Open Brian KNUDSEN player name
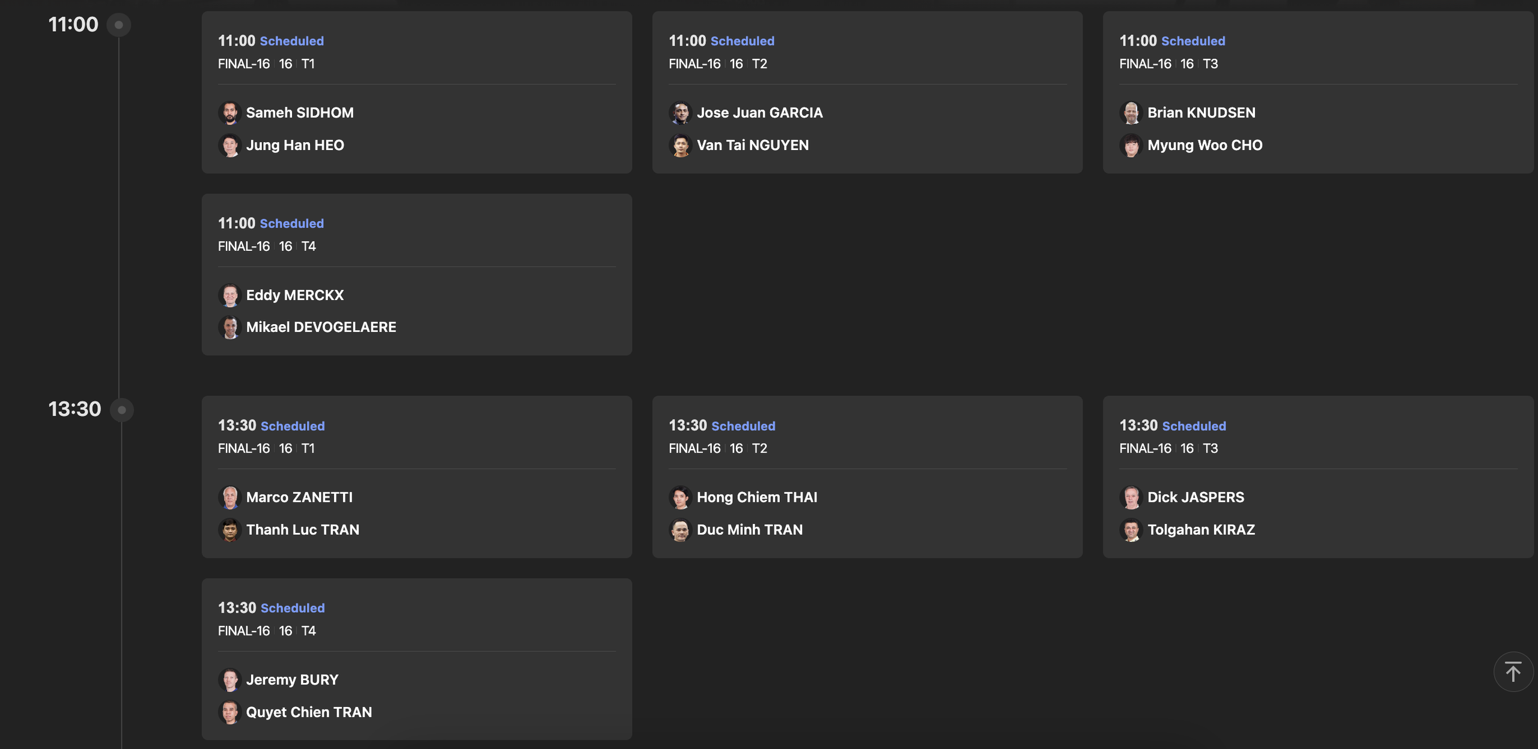The width and height of the screenshot is (1538, 749). (1201, 113)
